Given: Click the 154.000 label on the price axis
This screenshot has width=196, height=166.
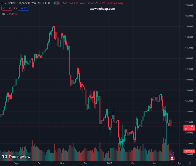Looking at the screenshot, I should [189, 5].
